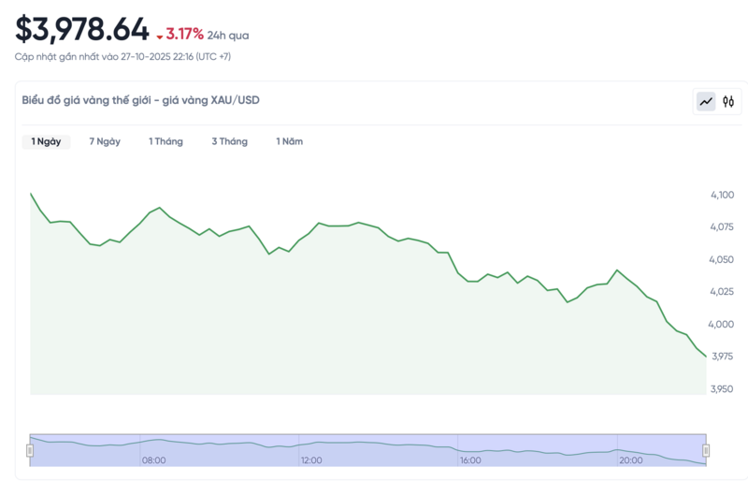Click the 3,950 price axis label

pyautogui.click(x=722, y=388)
